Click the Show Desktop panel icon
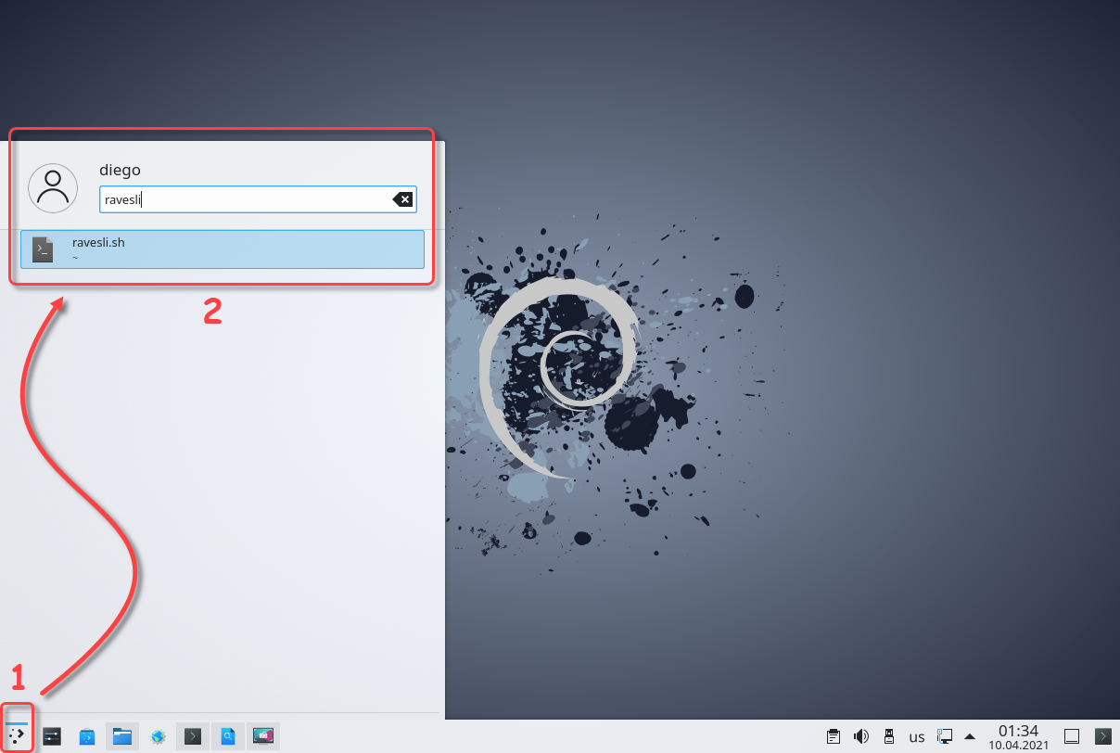The height and width of the screenshot is (753, 1120). [x=1072, y=737]
